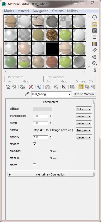The height and width of the screenshot is (222, 101).
Task: Click Go Forward to Sibling icon
Action: (x=93, y=87)
